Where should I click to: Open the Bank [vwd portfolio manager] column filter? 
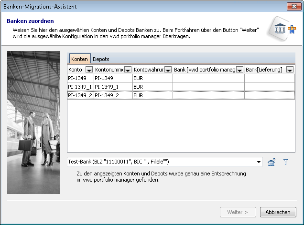click(x=240, y=70)
